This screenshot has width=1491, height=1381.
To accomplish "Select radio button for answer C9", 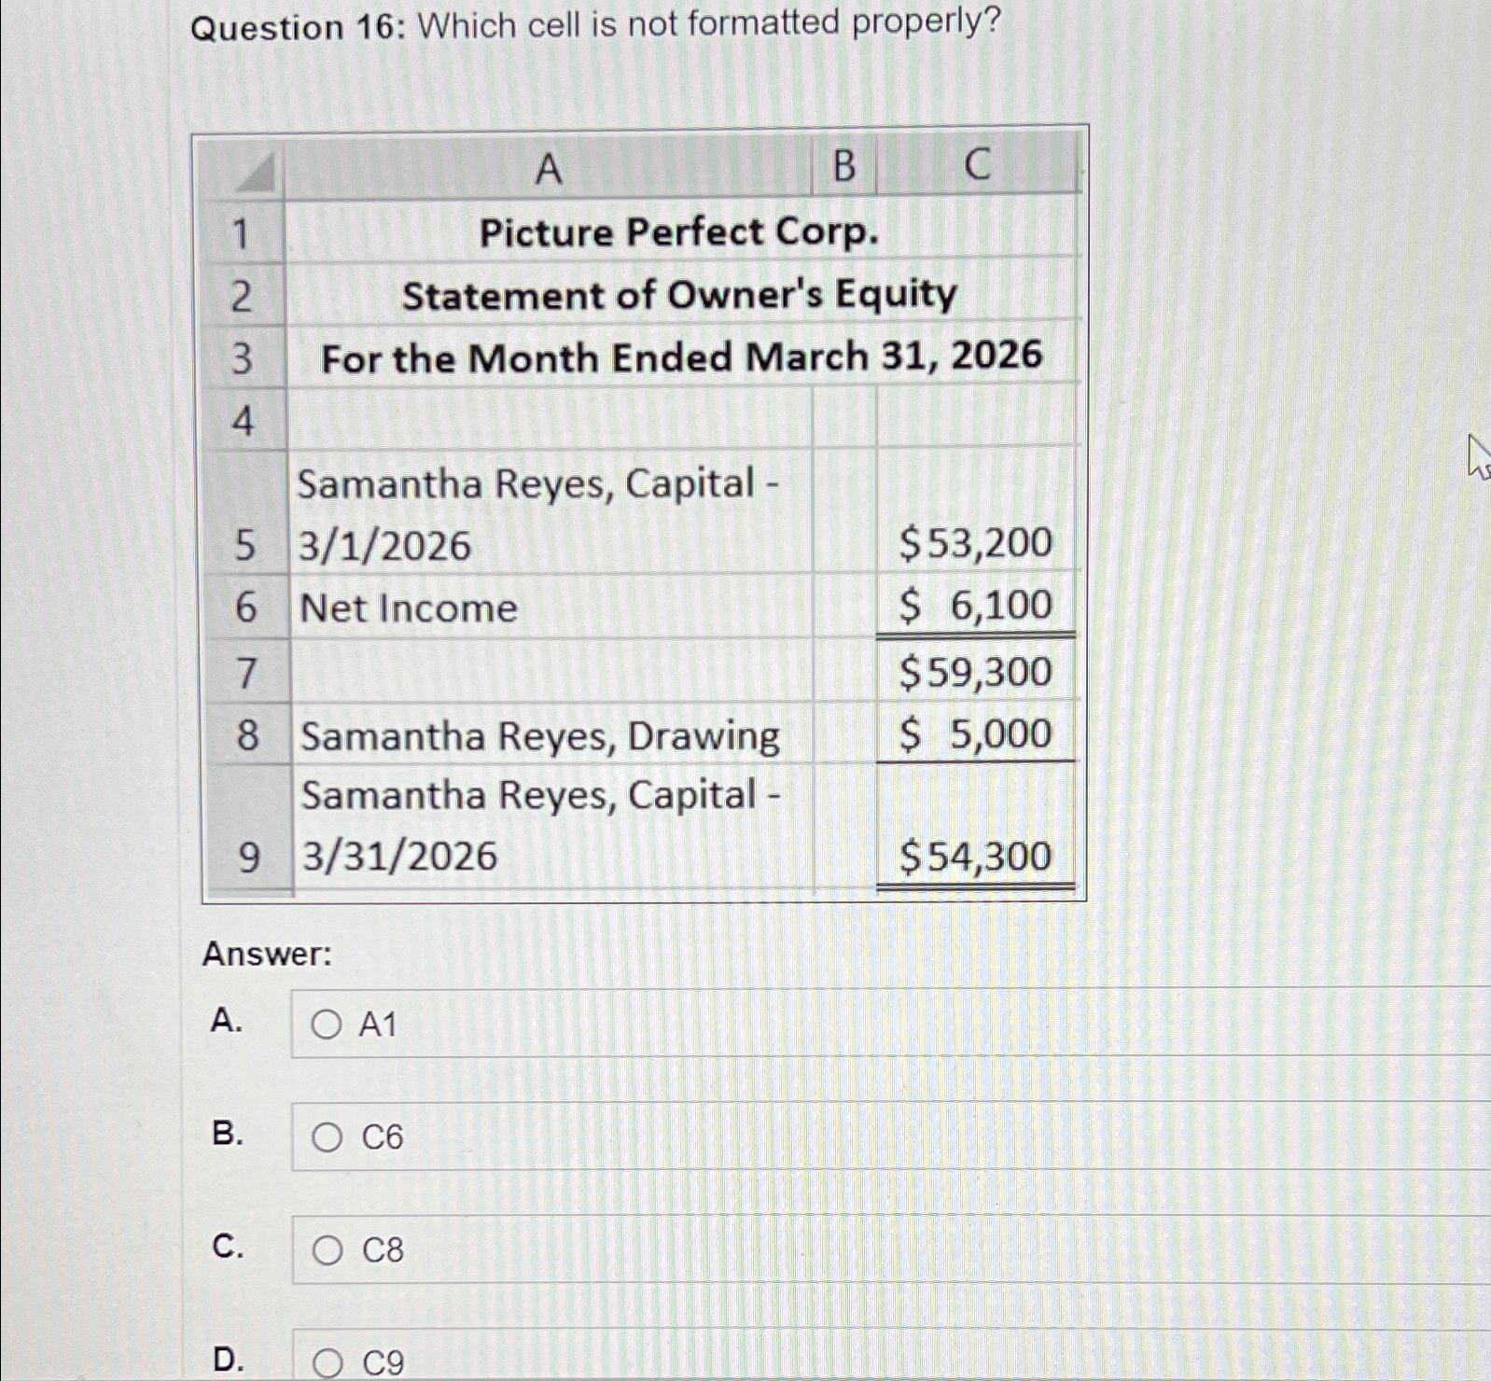I will (x=326, y=1362).
